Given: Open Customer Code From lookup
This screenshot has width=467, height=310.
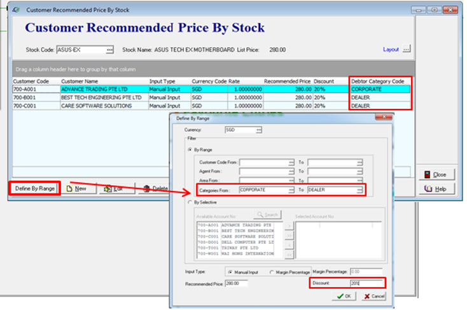Looking at the screenshot, I should point(291,162).
